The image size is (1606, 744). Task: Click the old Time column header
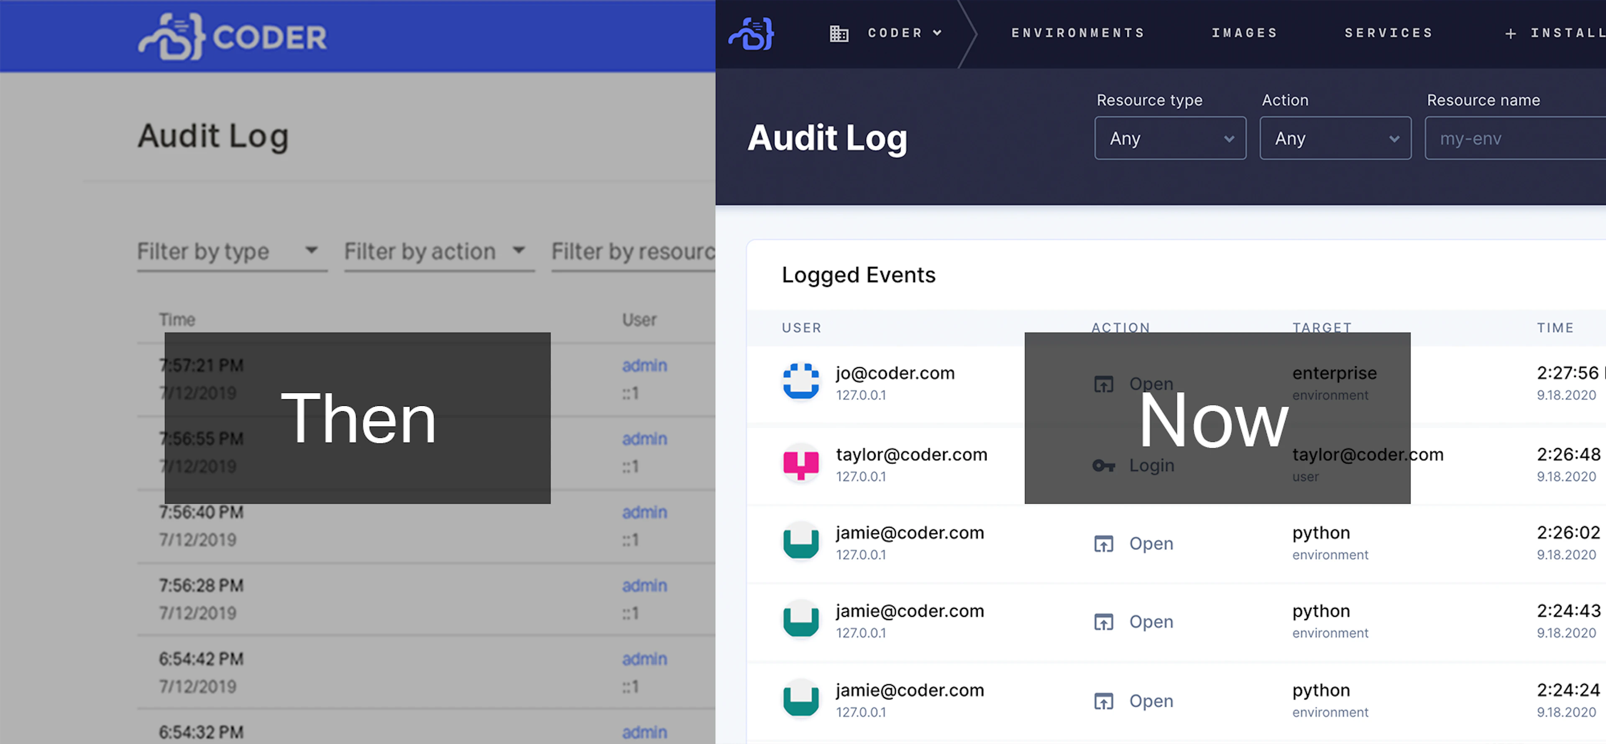pyautogui.click(x=177, y=320)
